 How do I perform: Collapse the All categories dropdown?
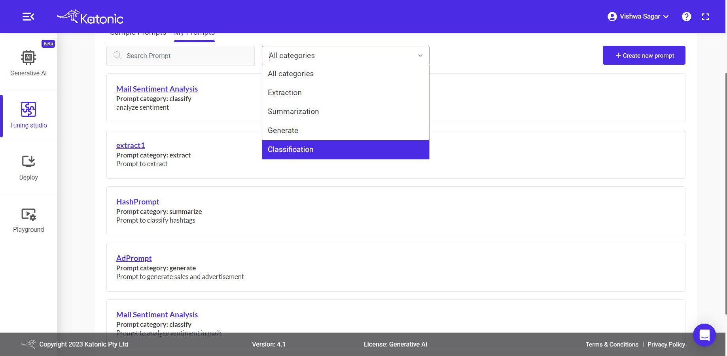click(420, 56)
